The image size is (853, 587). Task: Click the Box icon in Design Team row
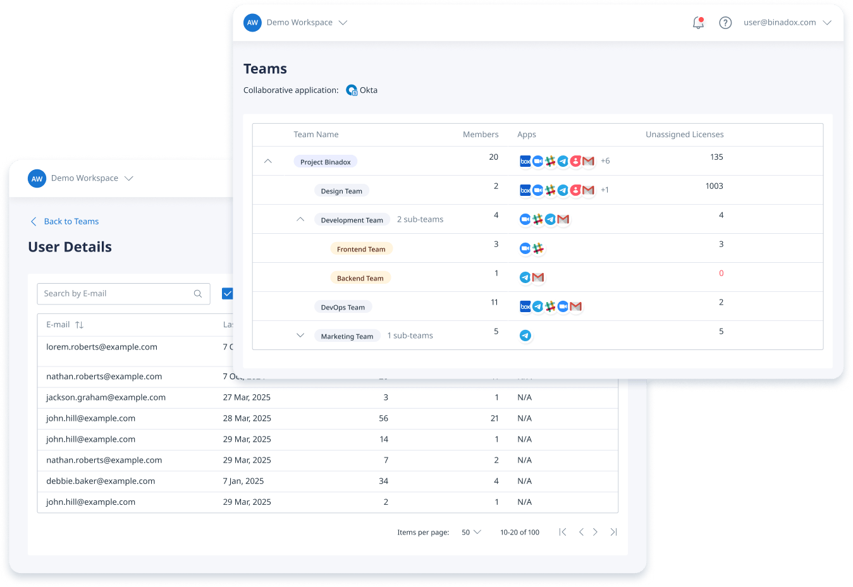pyautogui.click(x=525, y=190)
